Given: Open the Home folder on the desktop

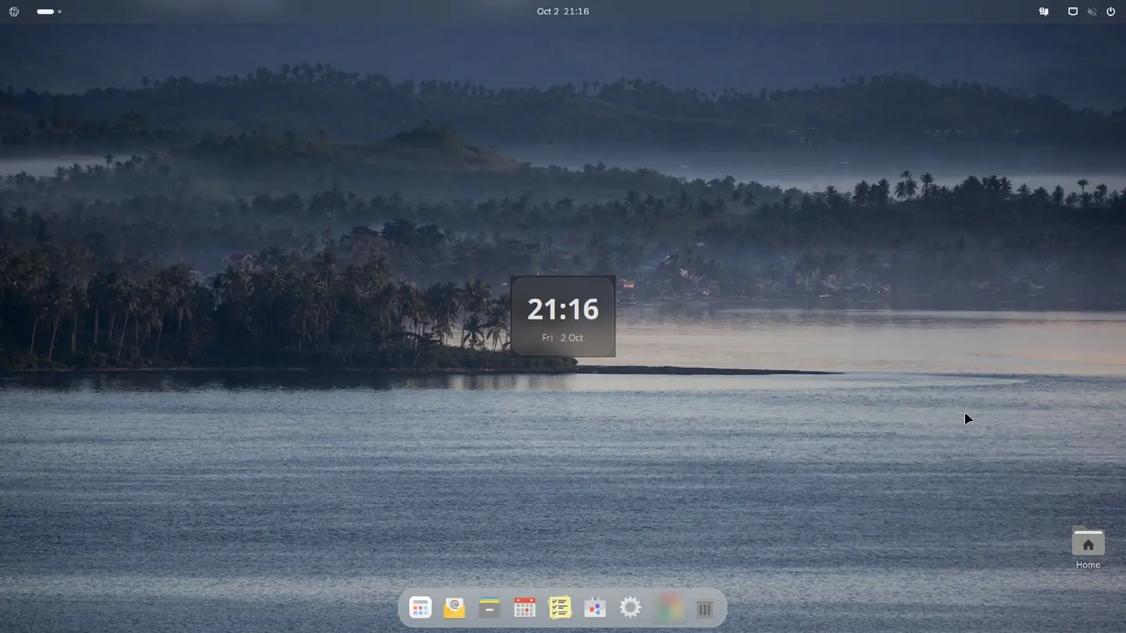Looking at the screenshot, I should point(1088,549).
